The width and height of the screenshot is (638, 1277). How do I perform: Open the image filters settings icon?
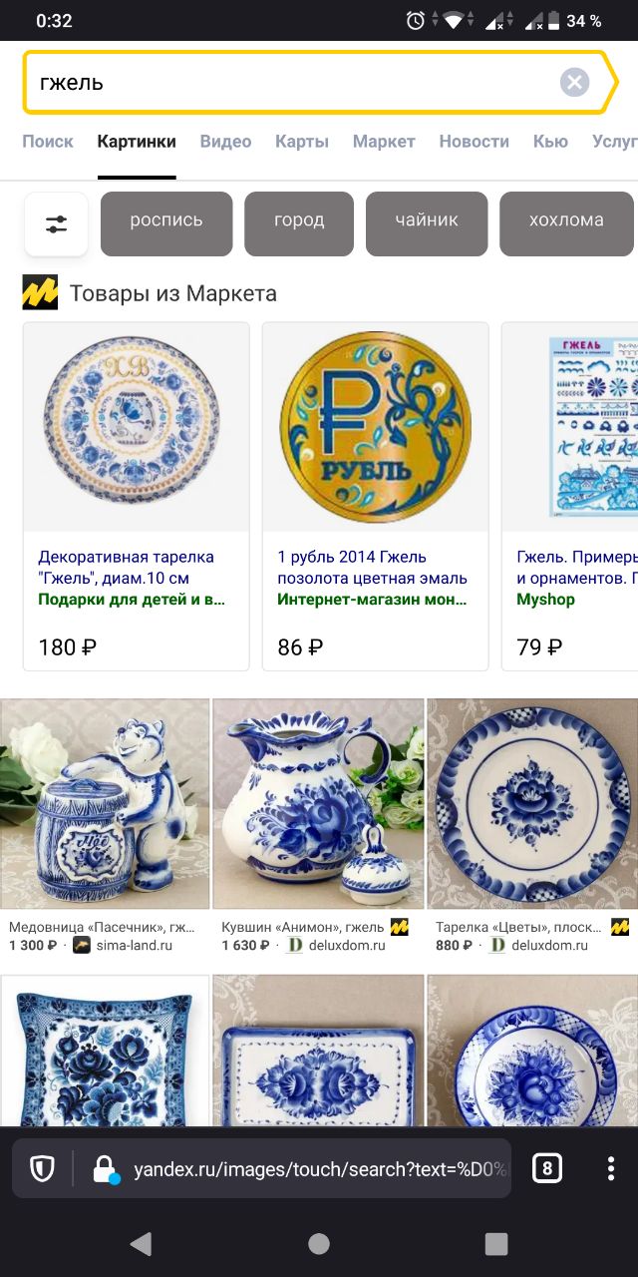(57, 224)
